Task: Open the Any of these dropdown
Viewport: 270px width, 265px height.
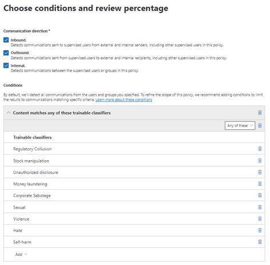Action: 240,125
